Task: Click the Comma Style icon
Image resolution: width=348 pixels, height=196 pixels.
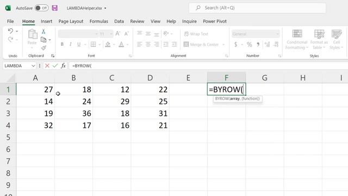Action: pos(258,45)
